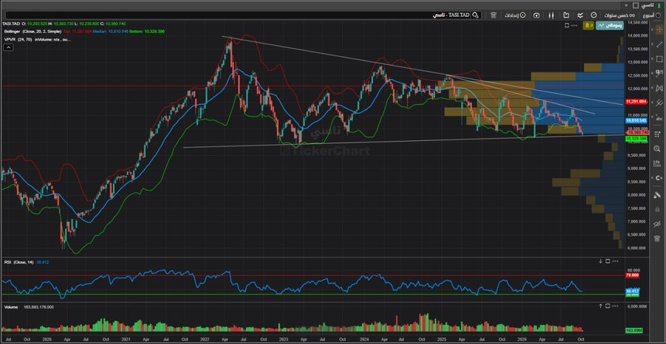Click the search magnifier beside TASI.TAD
This screenshot has height=344, width=666.
tap(475, 16)
